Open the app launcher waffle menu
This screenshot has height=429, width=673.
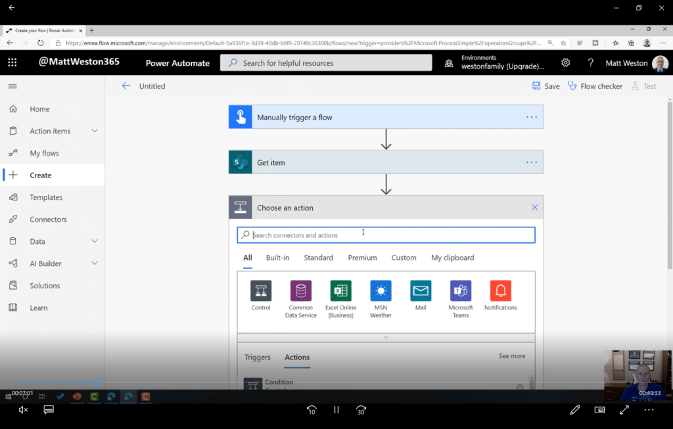[12, 63]
